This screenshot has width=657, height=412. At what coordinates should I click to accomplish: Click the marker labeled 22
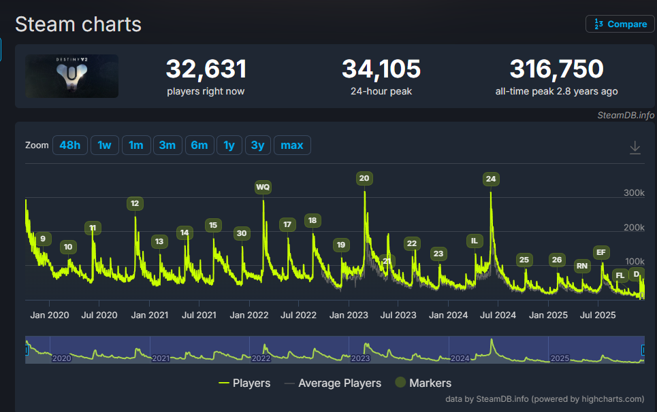click(412, 243)
